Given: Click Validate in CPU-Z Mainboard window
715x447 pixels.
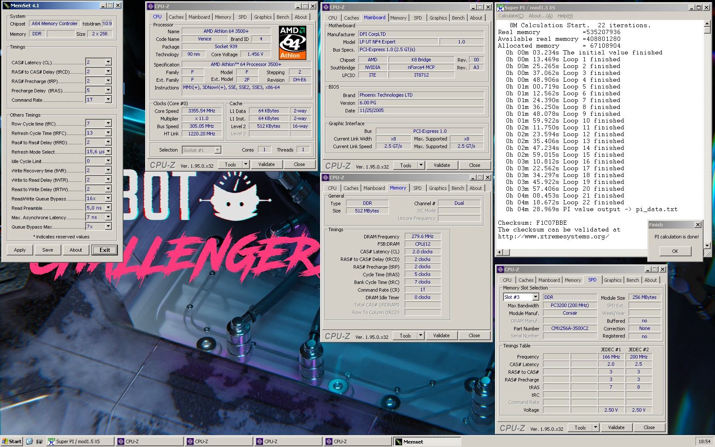Looking at the screenshot, I should coord(442,165).
